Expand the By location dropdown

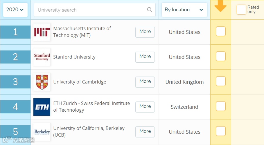point(184,10)
